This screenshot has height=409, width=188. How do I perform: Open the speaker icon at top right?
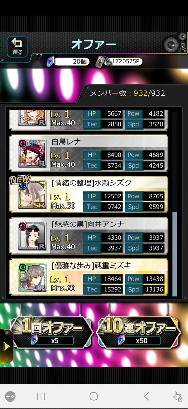coord(173,44)
